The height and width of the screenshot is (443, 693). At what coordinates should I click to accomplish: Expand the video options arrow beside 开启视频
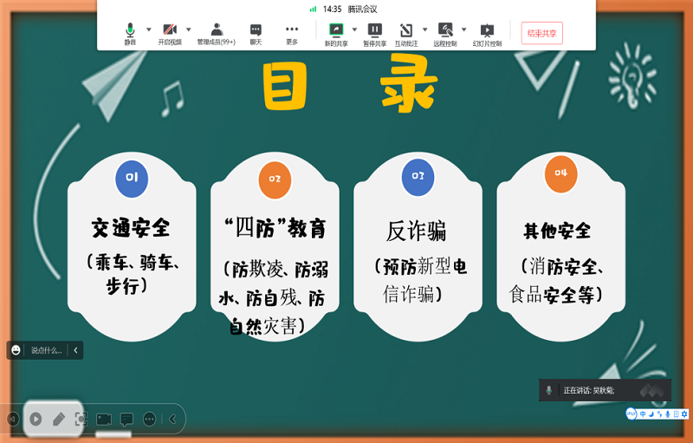tap(188, 29)
